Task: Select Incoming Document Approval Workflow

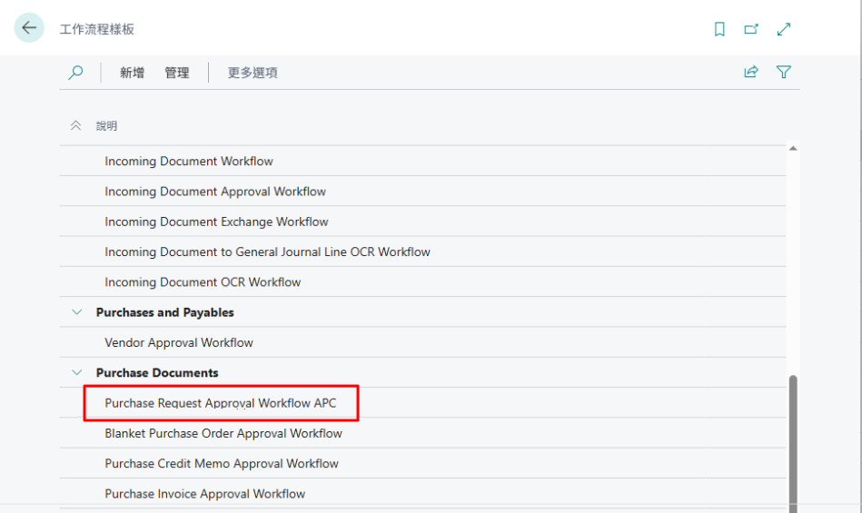Action: click(x=422, y=192)
